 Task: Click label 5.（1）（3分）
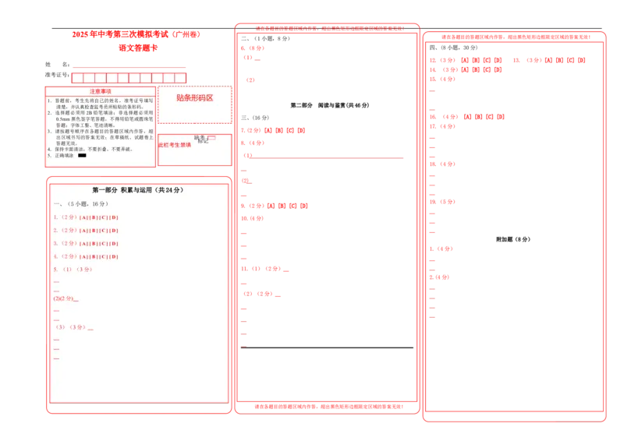(x=73, y=270)
